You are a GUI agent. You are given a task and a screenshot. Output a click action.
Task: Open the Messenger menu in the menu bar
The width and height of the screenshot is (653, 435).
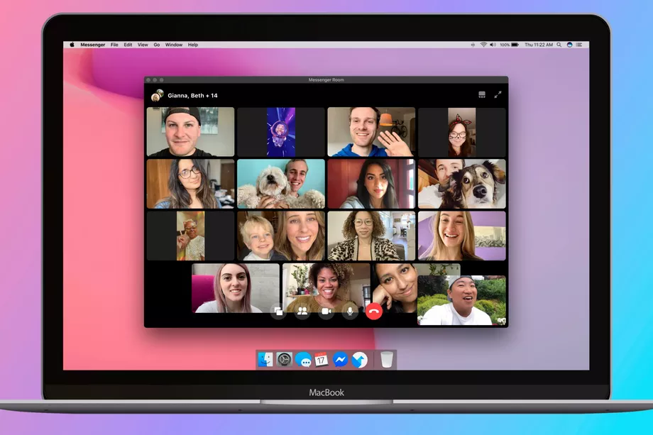pyautogui.click(x=92, y=45)
